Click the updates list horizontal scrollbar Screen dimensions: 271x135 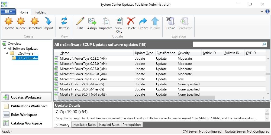(x=136, y=98)
